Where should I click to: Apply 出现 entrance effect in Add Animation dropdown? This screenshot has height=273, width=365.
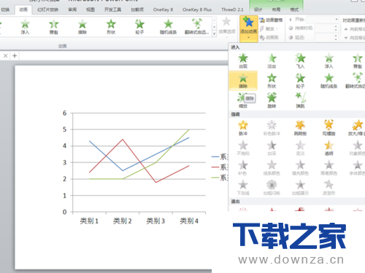tap(243, 61)
